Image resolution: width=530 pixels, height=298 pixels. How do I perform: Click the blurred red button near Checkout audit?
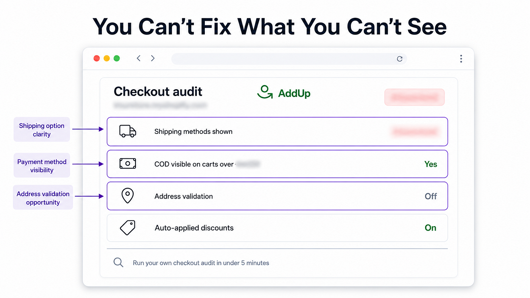[414, 97]
